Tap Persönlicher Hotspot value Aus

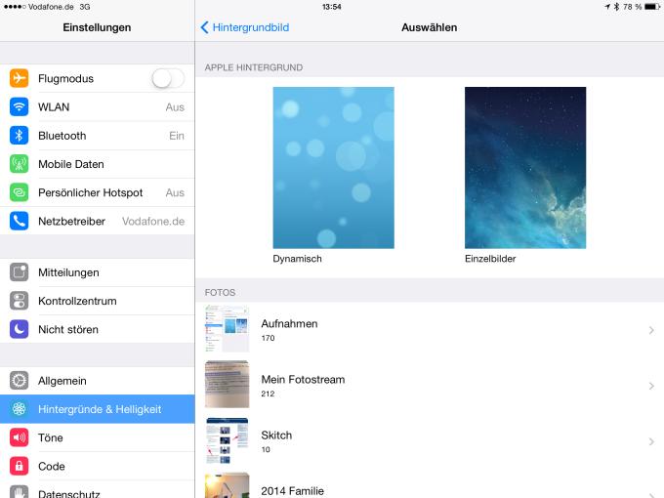(175, 192)
